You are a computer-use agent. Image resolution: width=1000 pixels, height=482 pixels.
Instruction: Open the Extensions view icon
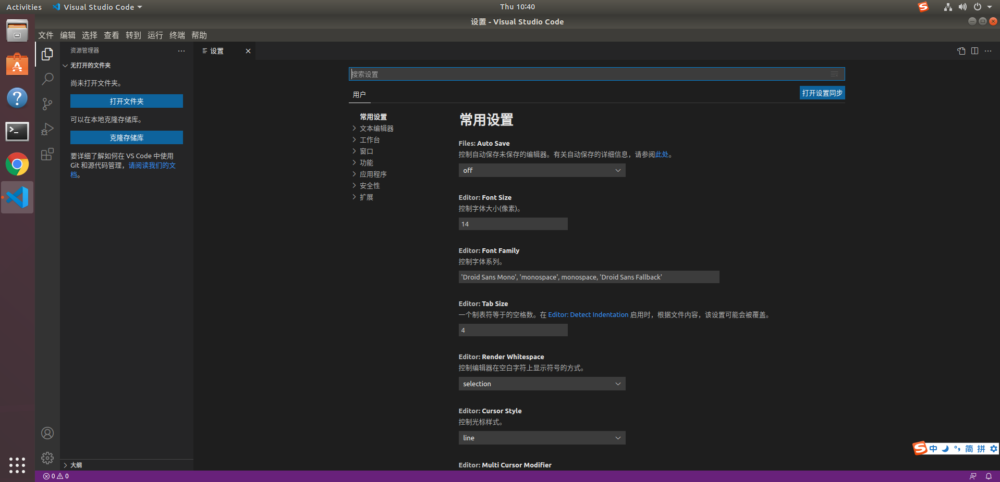47,154
